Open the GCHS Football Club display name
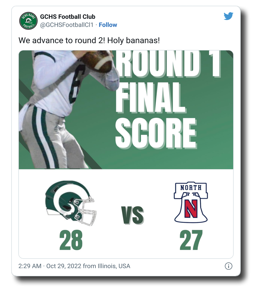Screen dimensions: 262x292 tap(68, 17)
